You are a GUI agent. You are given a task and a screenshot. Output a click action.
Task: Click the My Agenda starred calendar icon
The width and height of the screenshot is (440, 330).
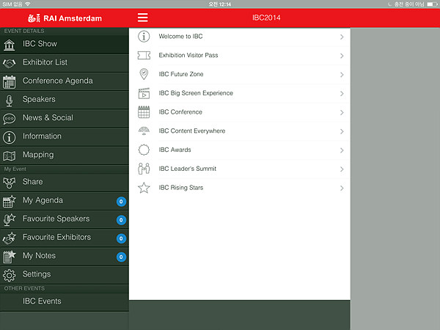[10, 201]
